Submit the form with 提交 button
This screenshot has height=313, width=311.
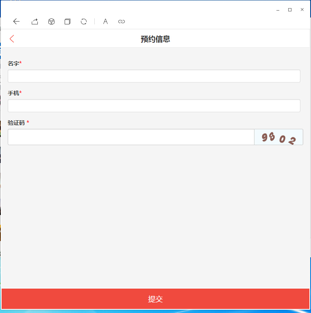(155, 299)
